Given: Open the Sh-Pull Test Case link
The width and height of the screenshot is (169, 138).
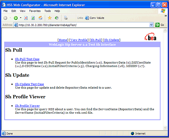Looking at the screenshot, I should click(27, 59).
